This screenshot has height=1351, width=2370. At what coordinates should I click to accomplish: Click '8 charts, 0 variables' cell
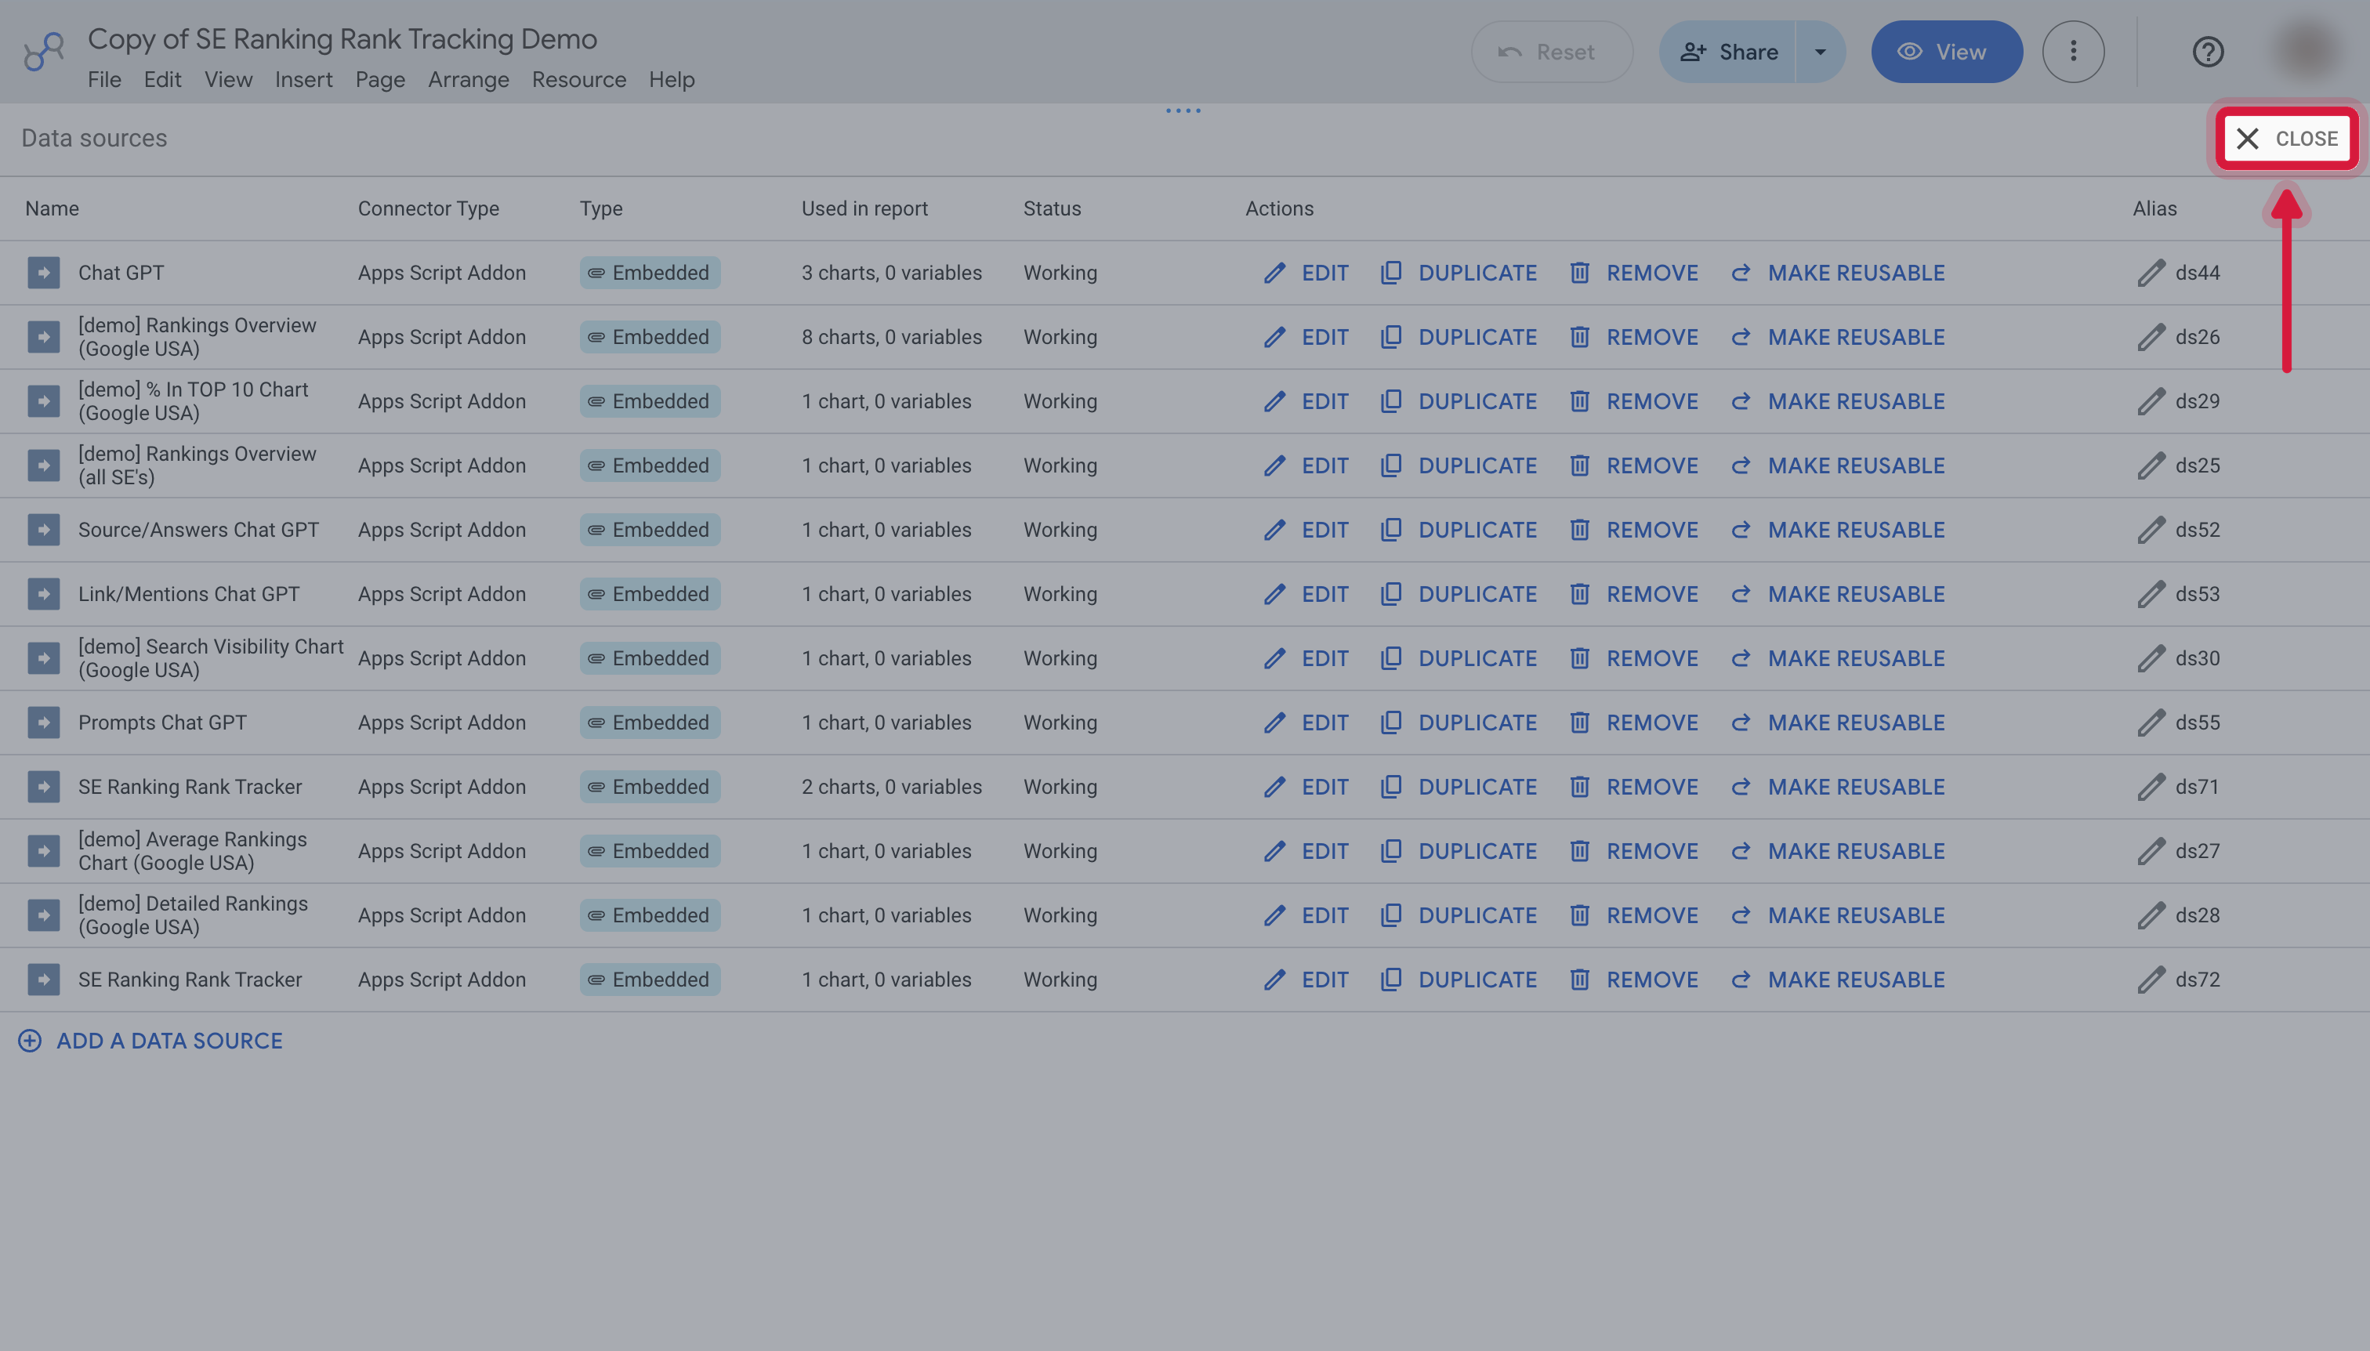point(892,337)
